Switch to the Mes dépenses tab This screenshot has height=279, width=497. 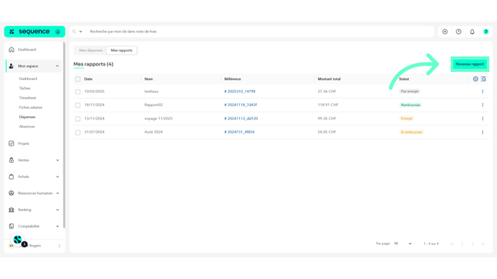90,50
